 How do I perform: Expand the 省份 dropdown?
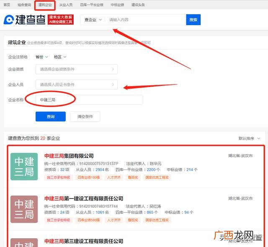click(x=42, y=57)
